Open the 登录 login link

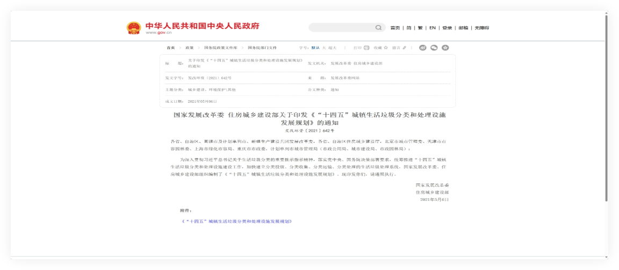coord(447,28)
